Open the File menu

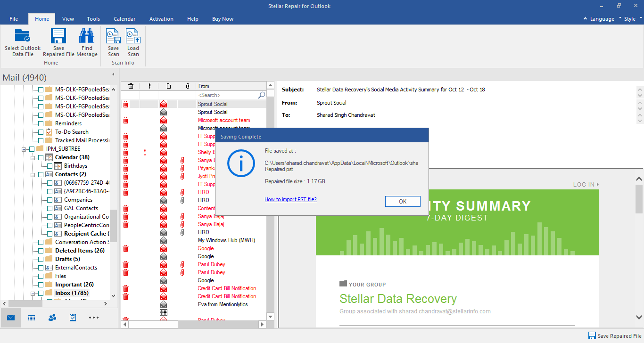pyautogui.click(x=14, y=19)
